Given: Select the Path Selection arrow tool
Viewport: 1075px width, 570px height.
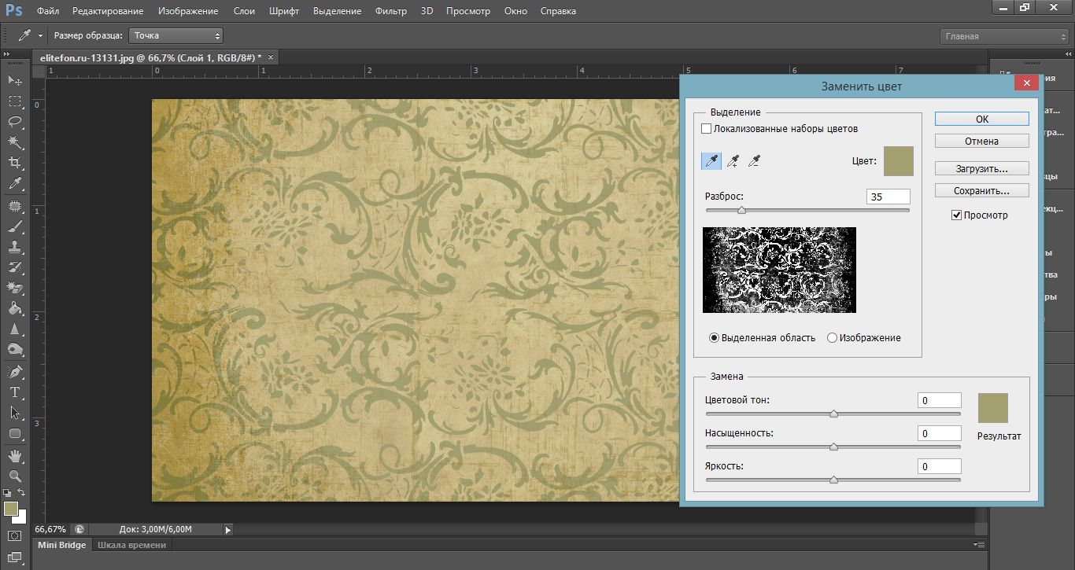Looking at the screenshot, I should tap(15, 412).
